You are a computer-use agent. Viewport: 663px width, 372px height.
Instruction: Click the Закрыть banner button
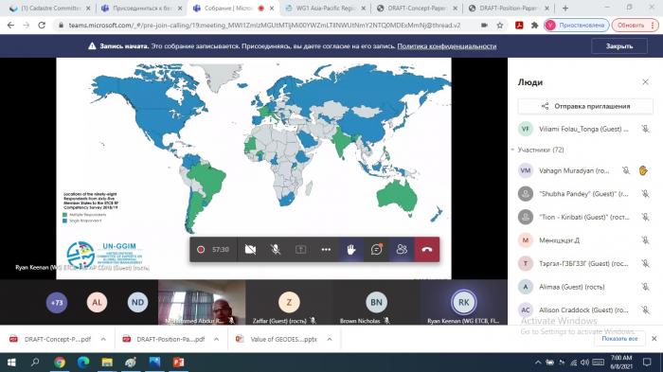(x=619, y=46)
